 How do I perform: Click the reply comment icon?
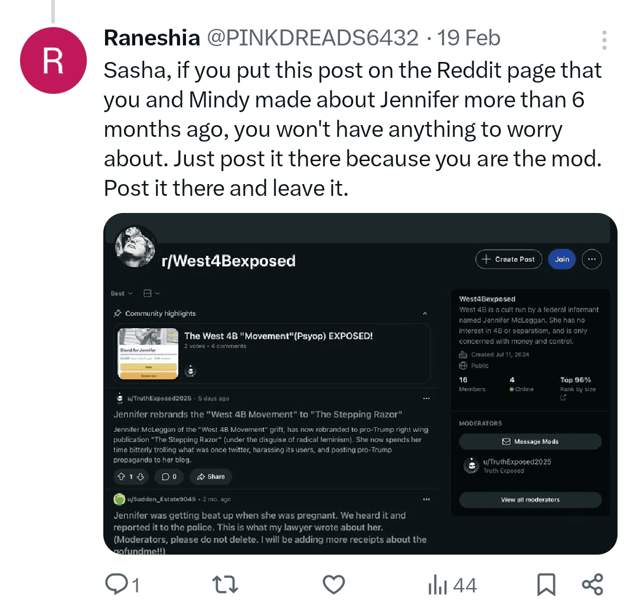coord(116,585)
